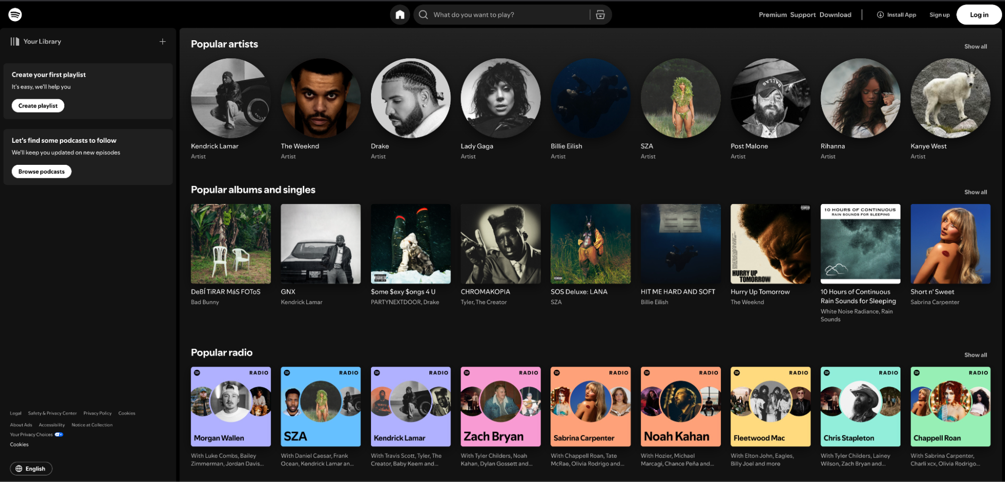Click the globe icon in language button
1005x482 pixels.
19,468
